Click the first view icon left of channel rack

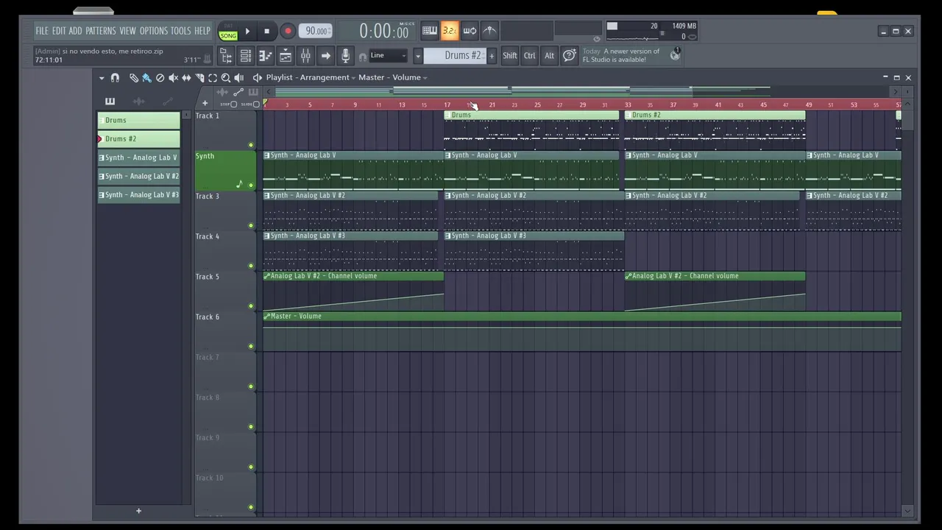[x=227, y=56]
